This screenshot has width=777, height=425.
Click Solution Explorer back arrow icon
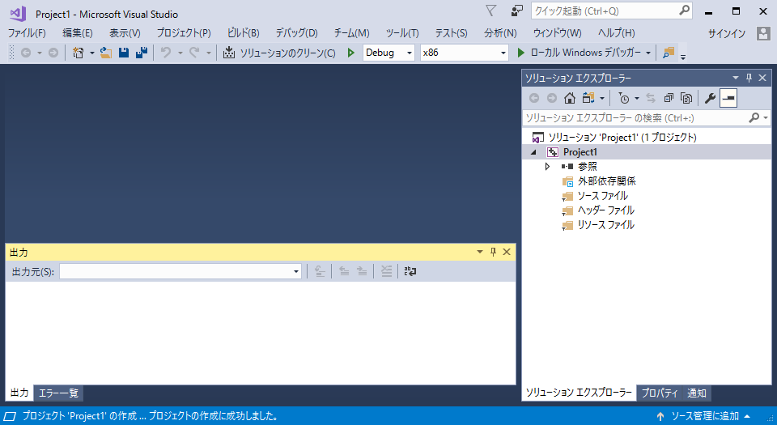coord(533,98)
